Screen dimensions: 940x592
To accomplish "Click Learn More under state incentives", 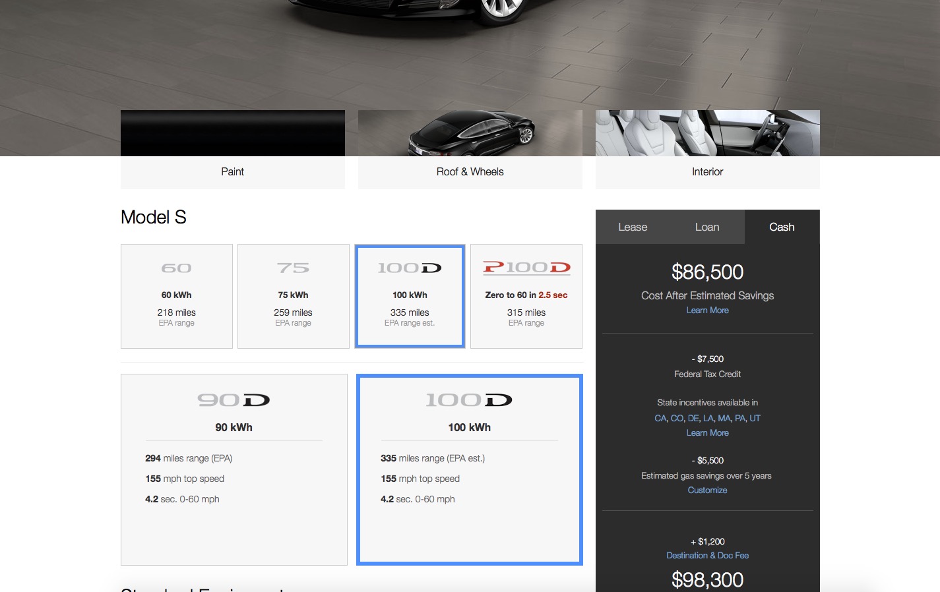I will pyautogui.click(x=707, y=433).
